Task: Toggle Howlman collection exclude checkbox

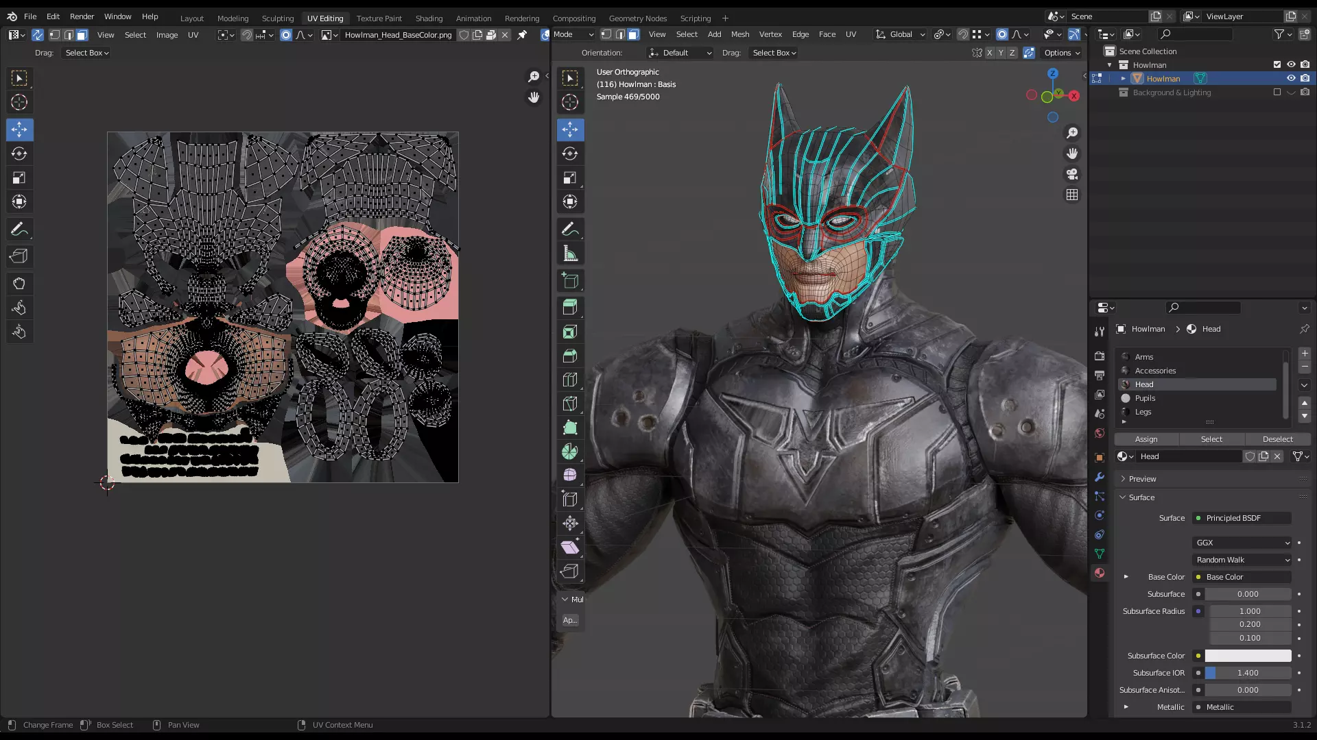Action: pyautogui.click(x=1277, y=65)
